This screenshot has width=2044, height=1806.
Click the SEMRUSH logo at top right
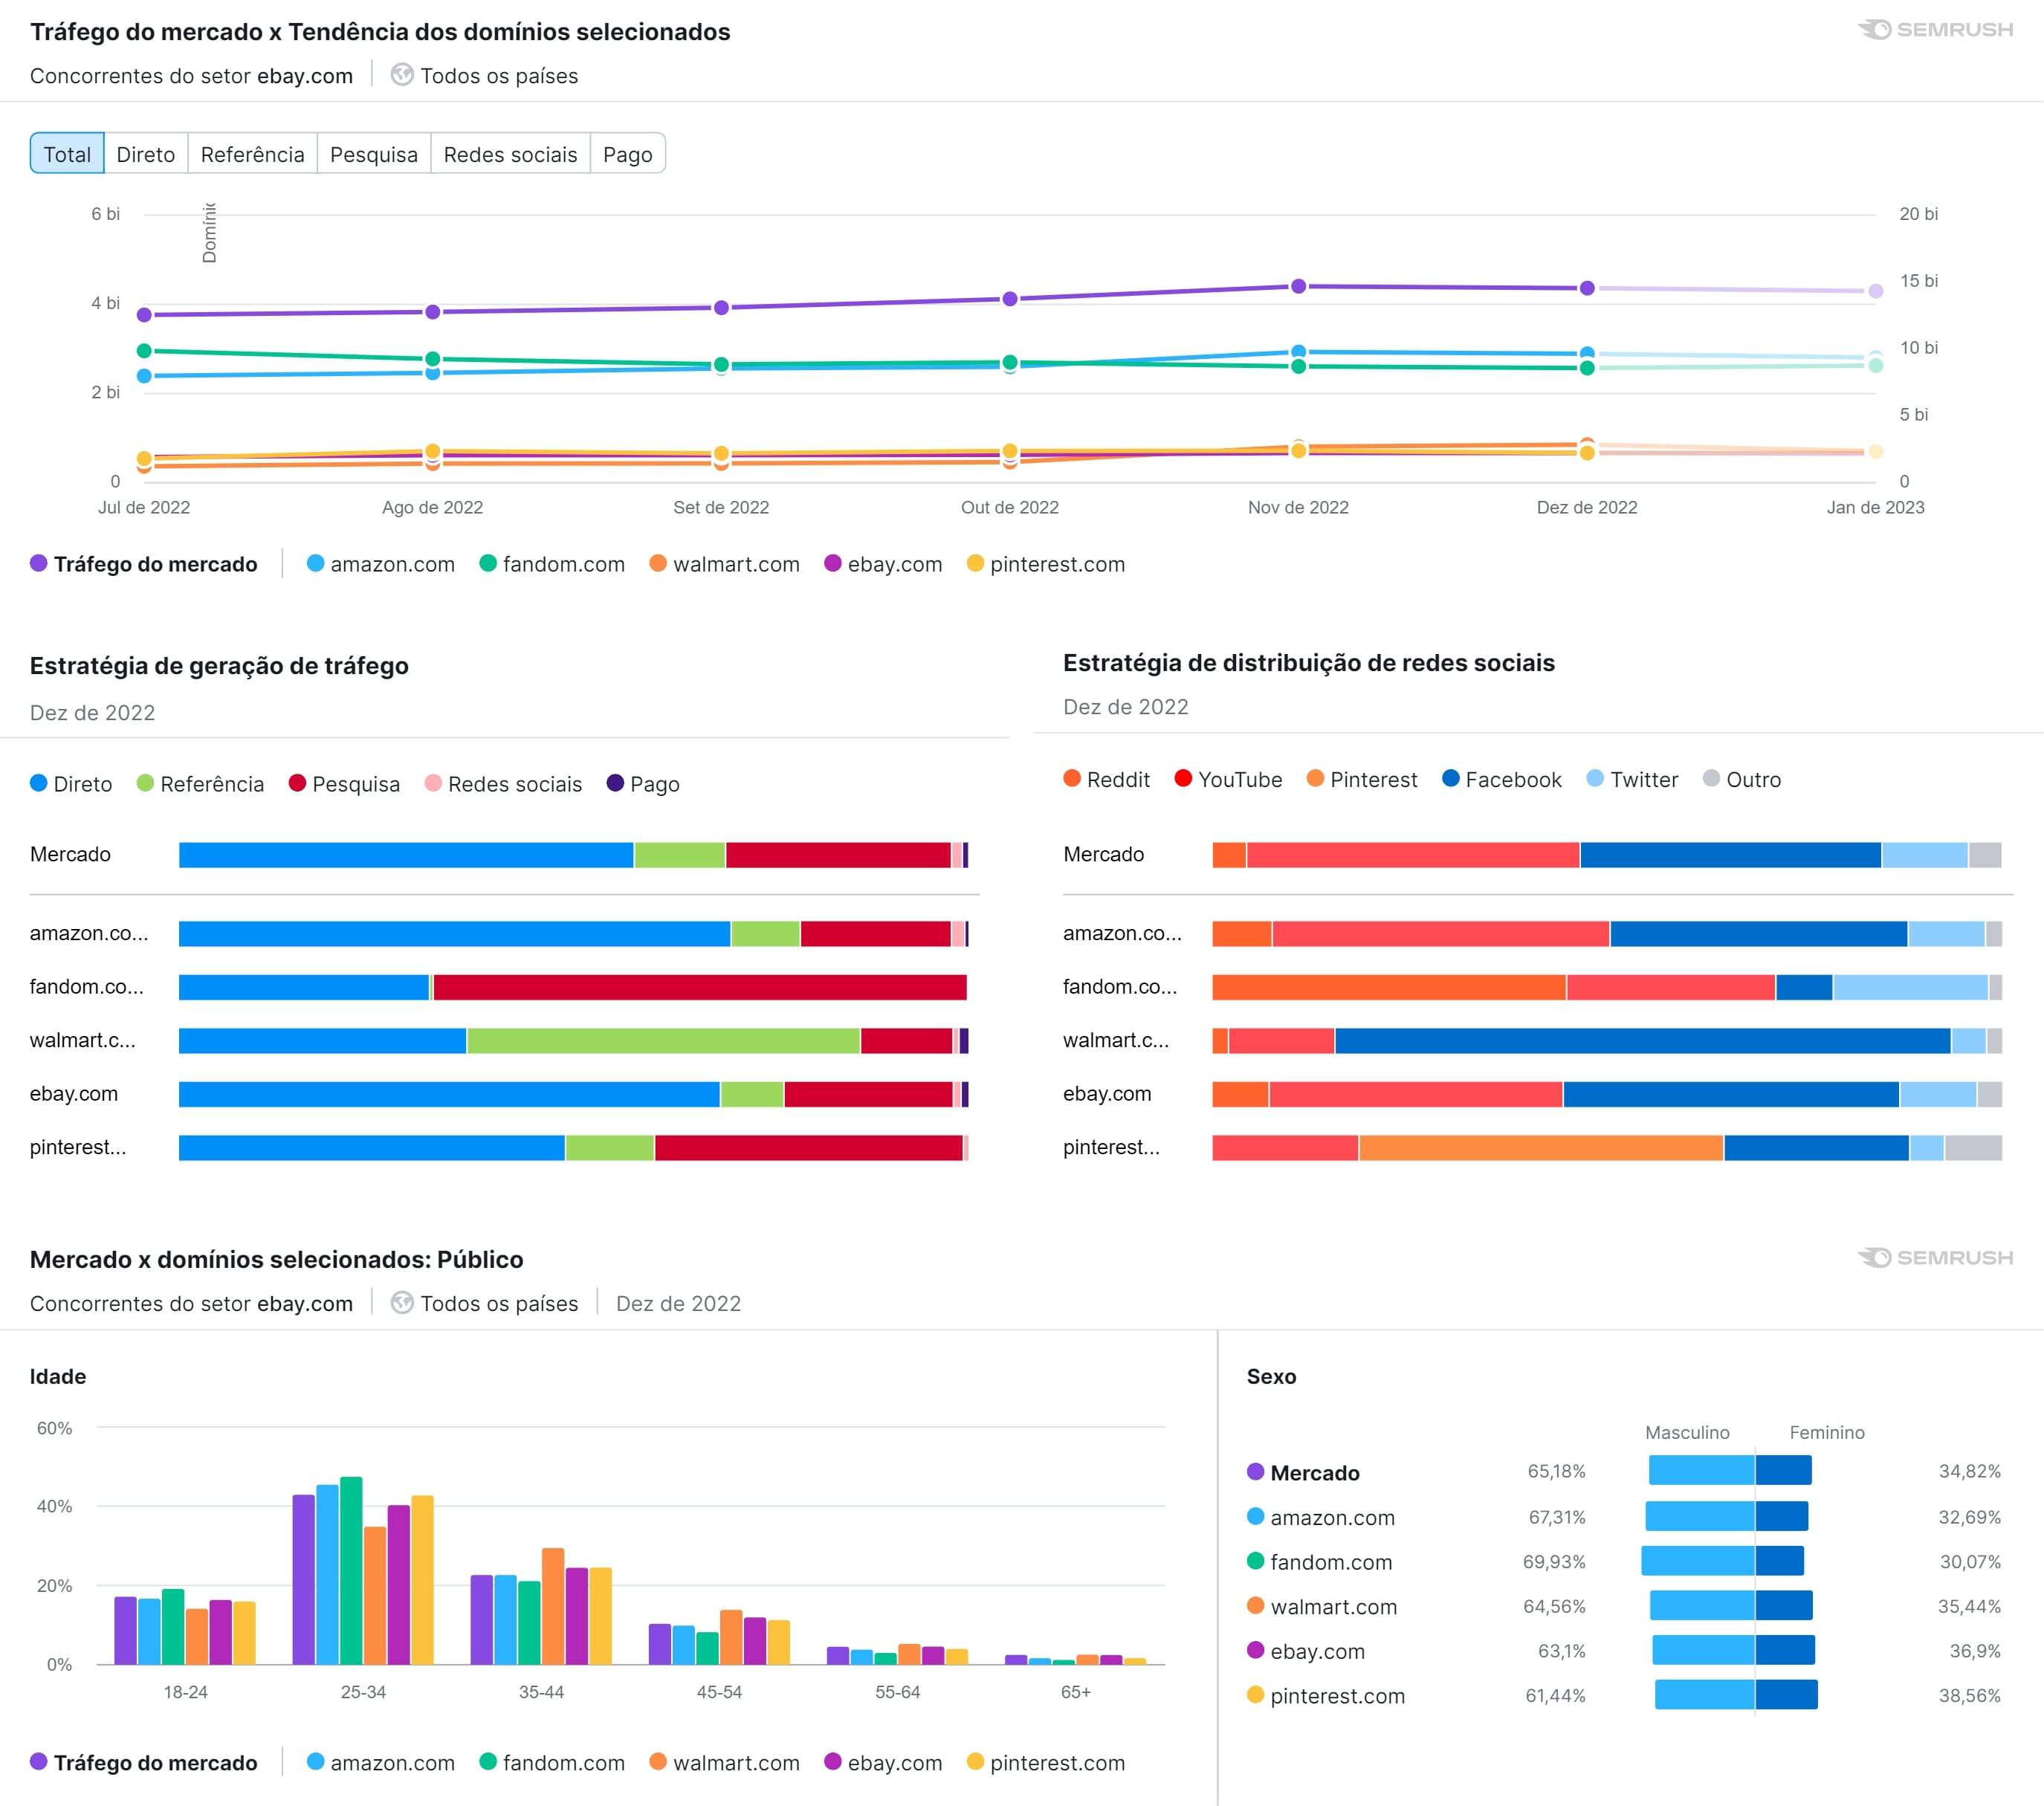(x=1938, y=28)
